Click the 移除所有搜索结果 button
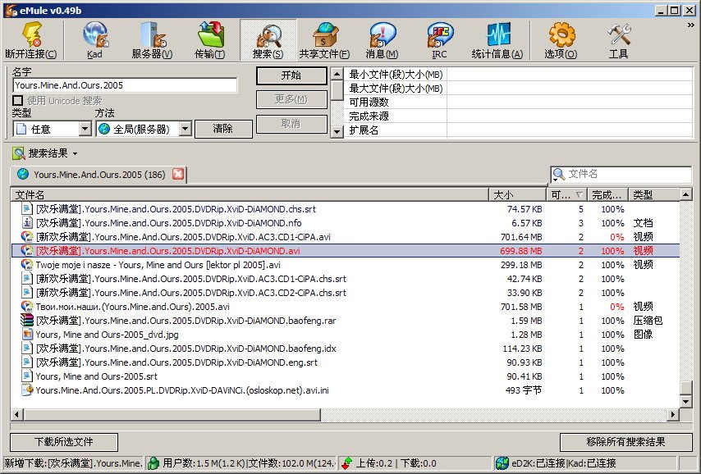 625,441
